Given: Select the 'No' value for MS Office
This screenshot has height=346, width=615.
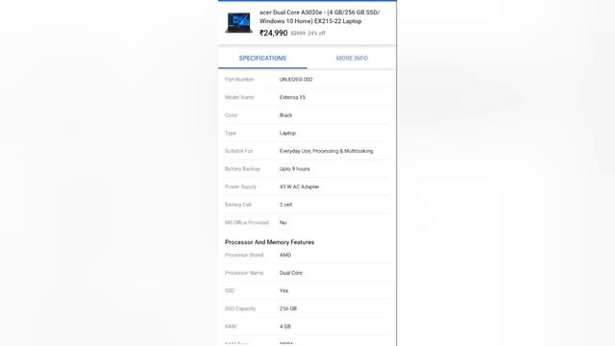Looking at the screenshot, I should (x=283, y=222).
